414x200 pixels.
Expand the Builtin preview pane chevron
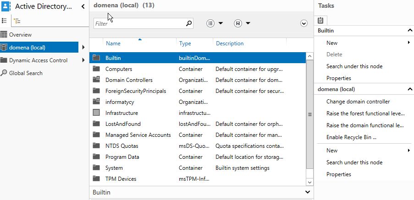click(308, 192)
